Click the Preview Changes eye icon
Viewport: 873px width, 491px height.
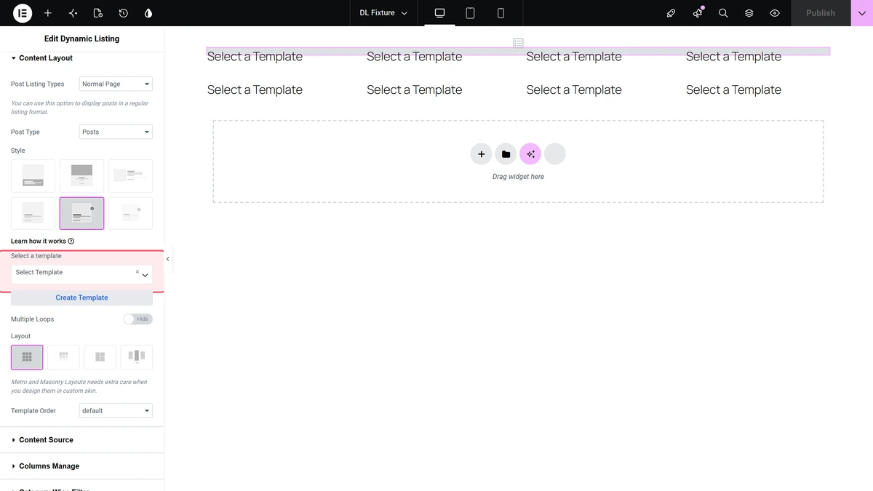point(775,13)
